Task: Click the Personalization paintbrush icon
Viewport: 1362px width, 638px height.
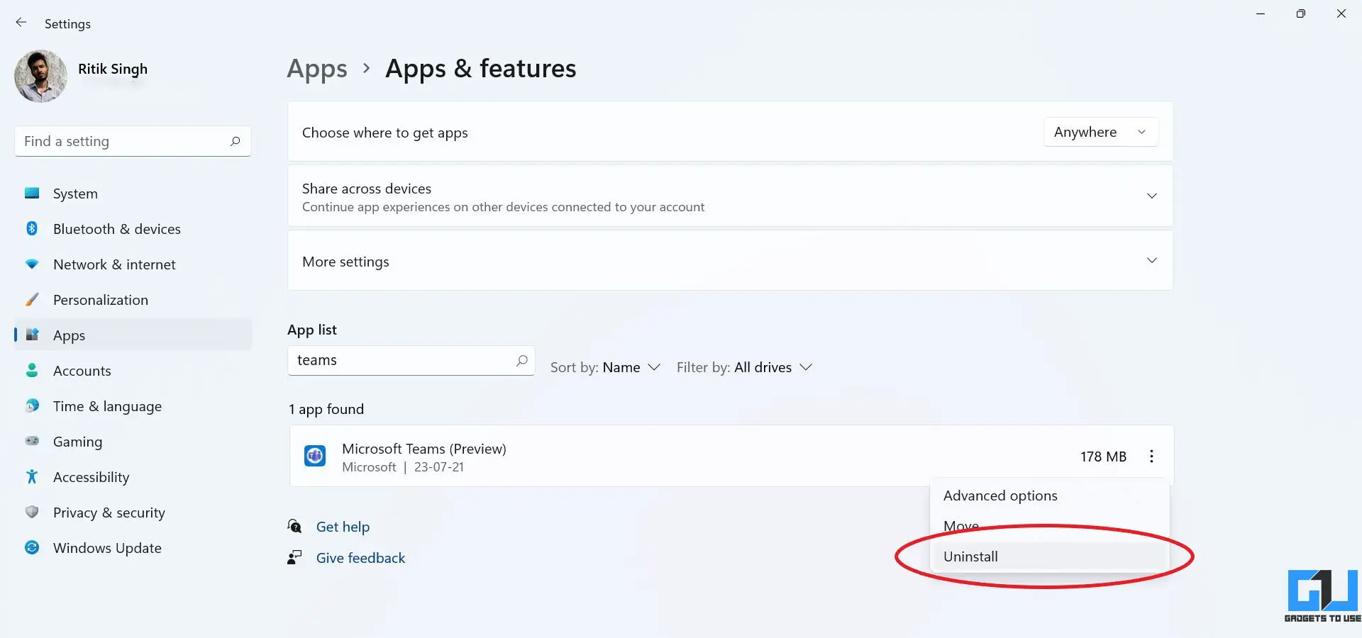Action: click(32, 299)
